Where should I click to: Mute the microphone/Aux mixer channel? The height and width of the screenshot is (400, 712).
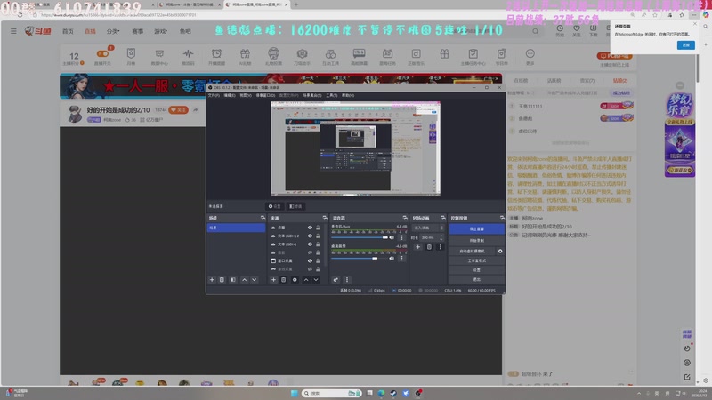click(x=392, y=237)
